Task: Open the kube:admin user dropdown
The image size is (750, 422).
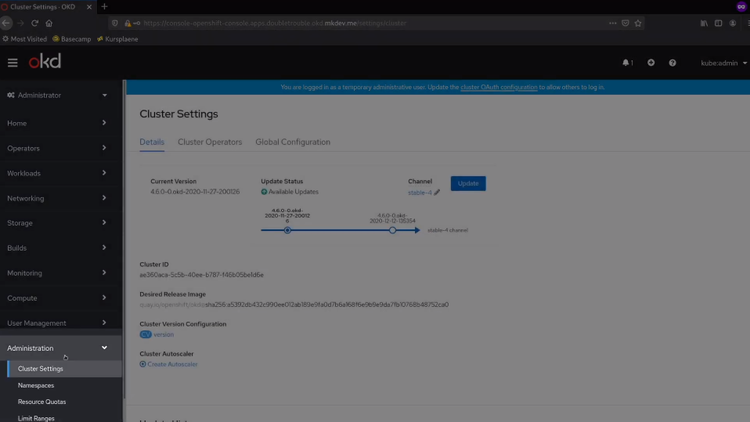Action: point(723,63)
